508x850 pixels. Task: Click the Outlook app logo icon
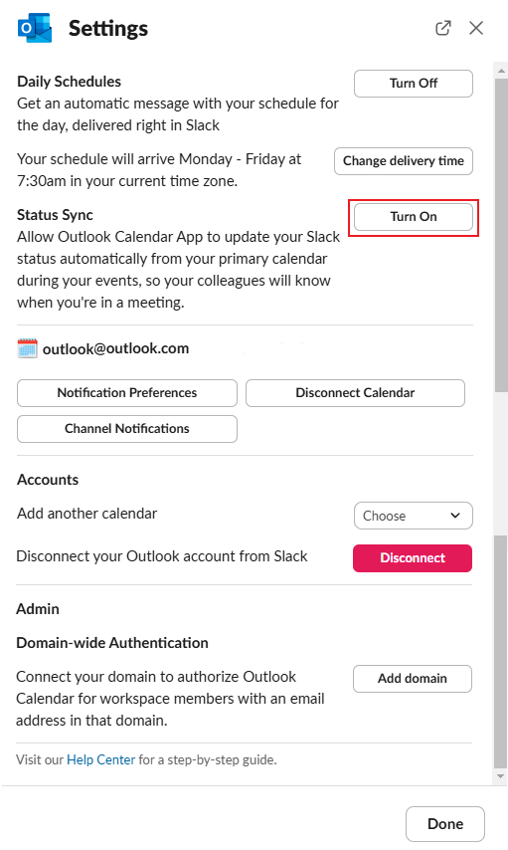(x=35, y=27)
